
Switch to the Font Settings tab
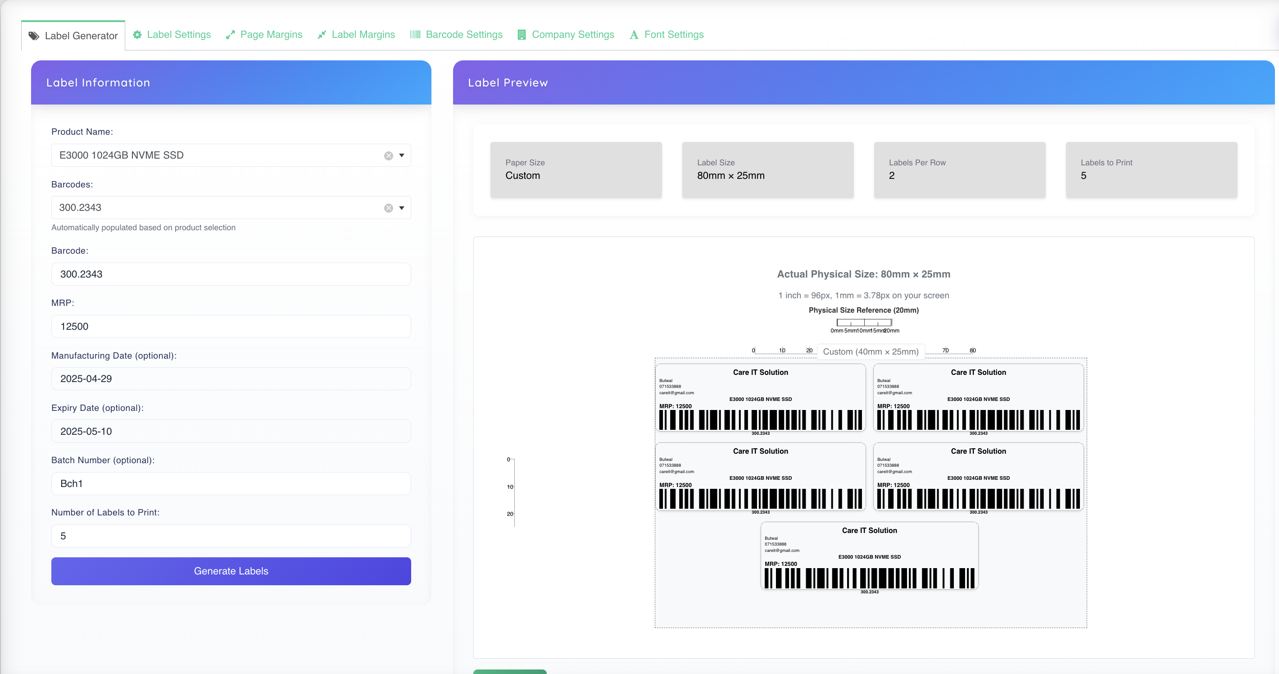pyautogui.click(x=673, y=35)
